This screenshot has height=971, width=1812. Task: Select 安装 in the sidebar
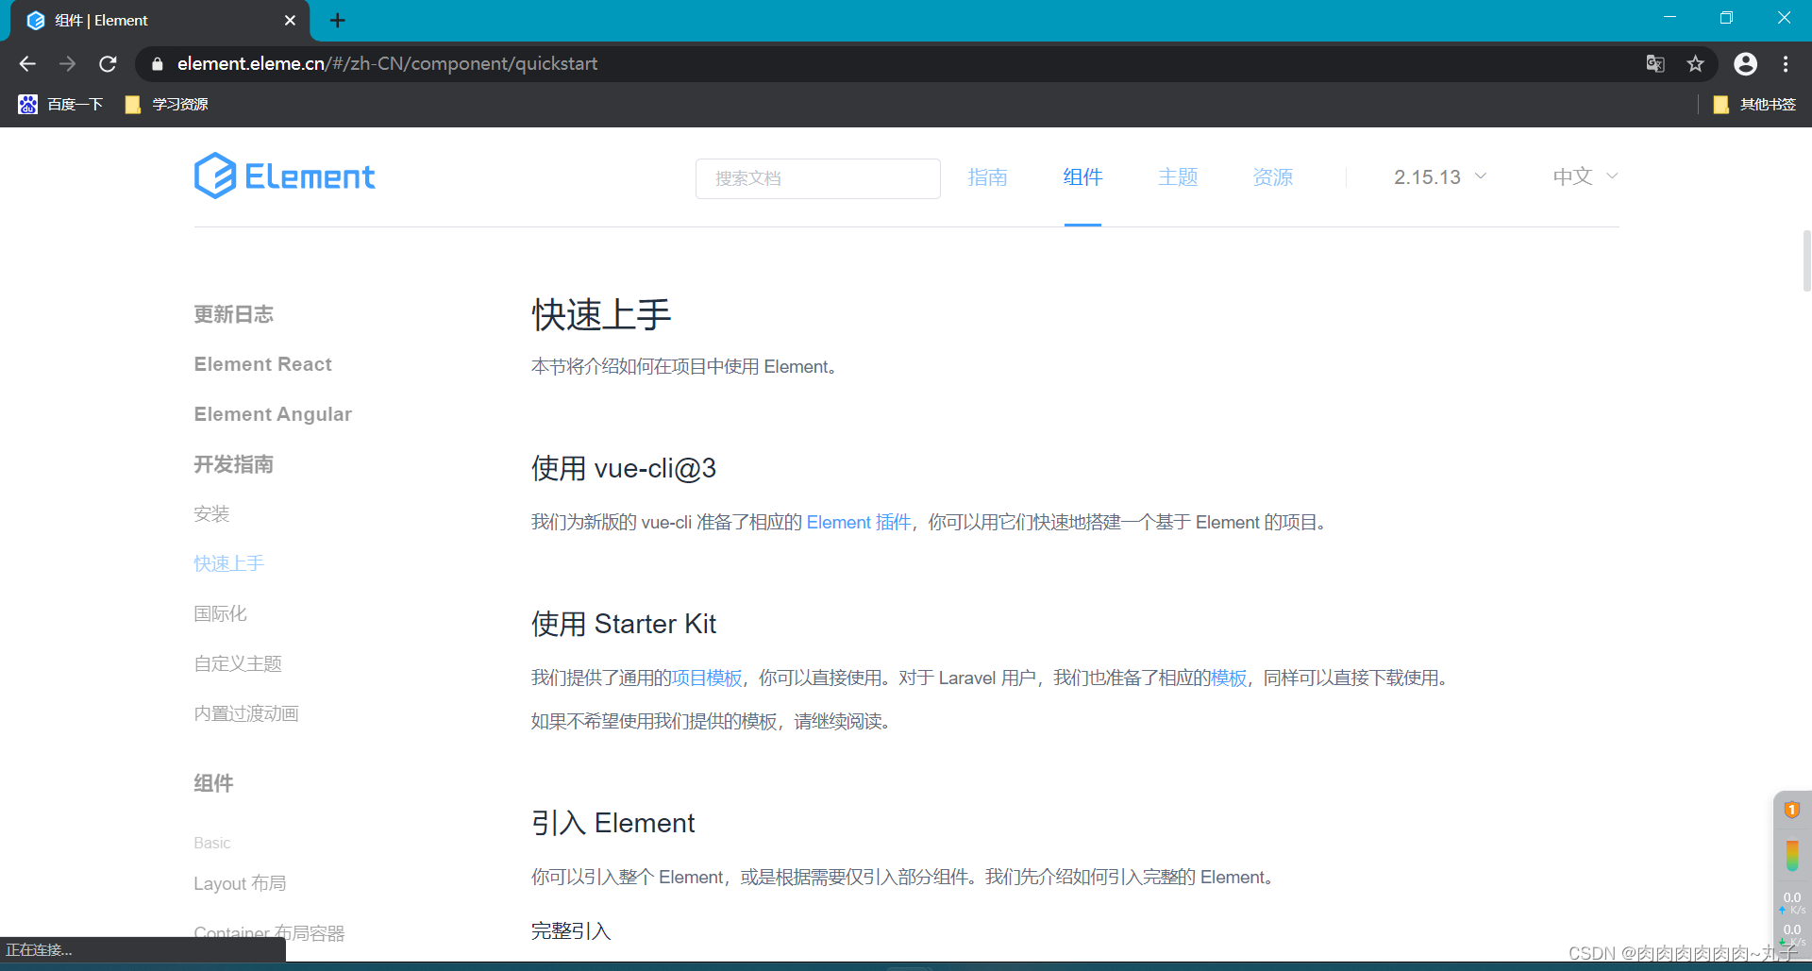pos(211,513)
